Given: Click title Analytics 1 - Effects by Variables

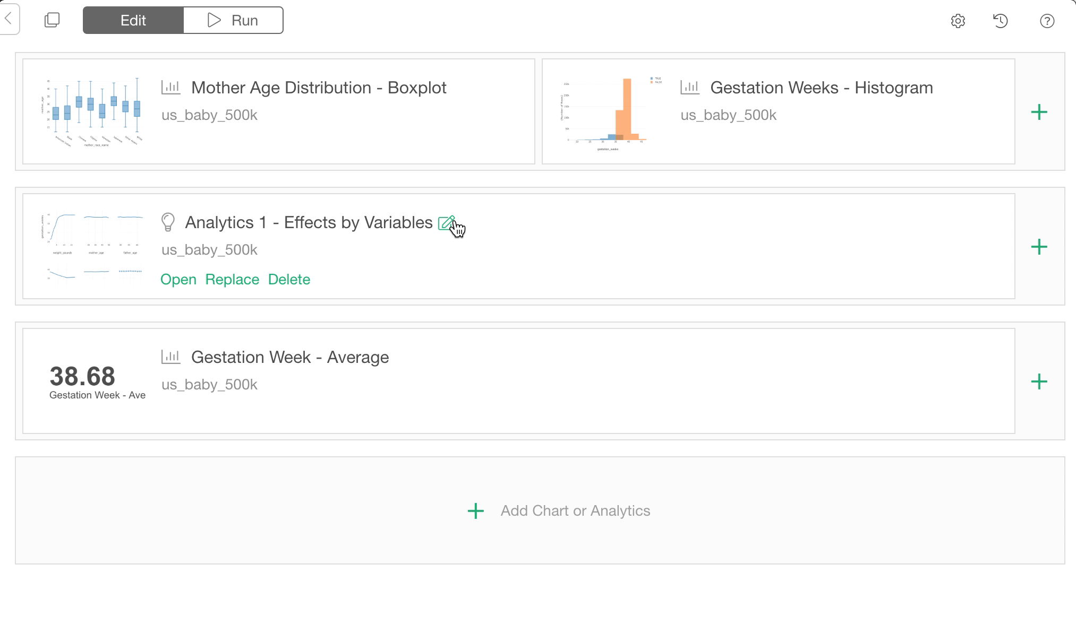Looking at the screenshot, I should click(309, 222).
